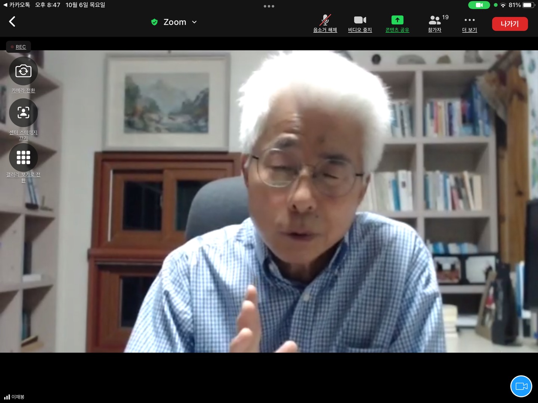Open the 참가자 participants list
Viewport: 538px width, 403px height.
(x=435, y=24)
